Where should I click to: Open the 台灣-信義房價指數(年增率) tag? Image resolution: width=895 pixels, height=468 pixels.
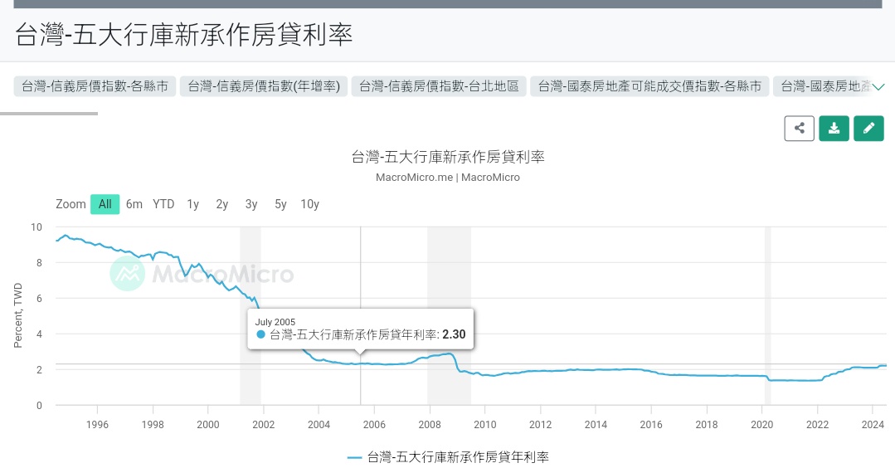point(263,86)
